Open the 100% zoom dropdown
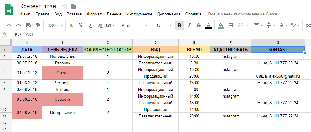Image resolution: width=311 pixels, height=132 pixels. point(55,25)
